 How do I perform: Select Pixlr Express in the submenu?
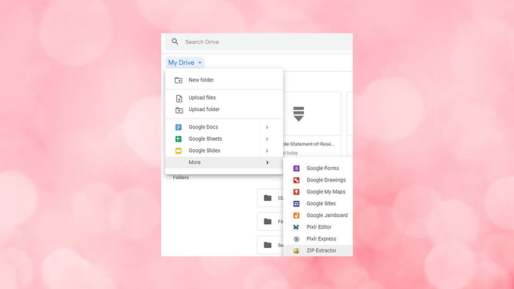click(318, 239)
